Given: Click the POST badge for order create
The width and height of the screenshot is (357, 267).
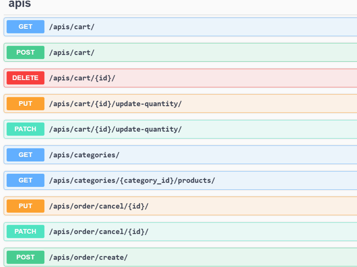Looking at the screenshot, I should [x=25, y=257].
